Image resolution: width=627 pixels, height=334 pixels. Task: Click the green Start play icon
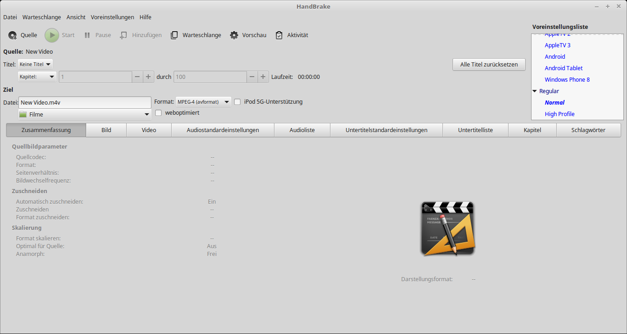coord(52,35)
